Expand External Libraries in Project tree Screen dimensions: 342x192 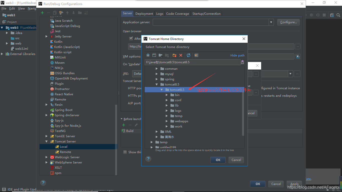coord(2,54)
